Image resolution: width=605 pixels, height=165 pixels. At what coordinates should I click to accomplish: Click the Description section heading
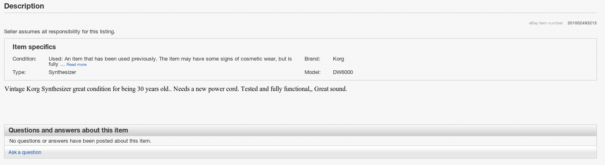pyautogui.click(x=24, y=6)
